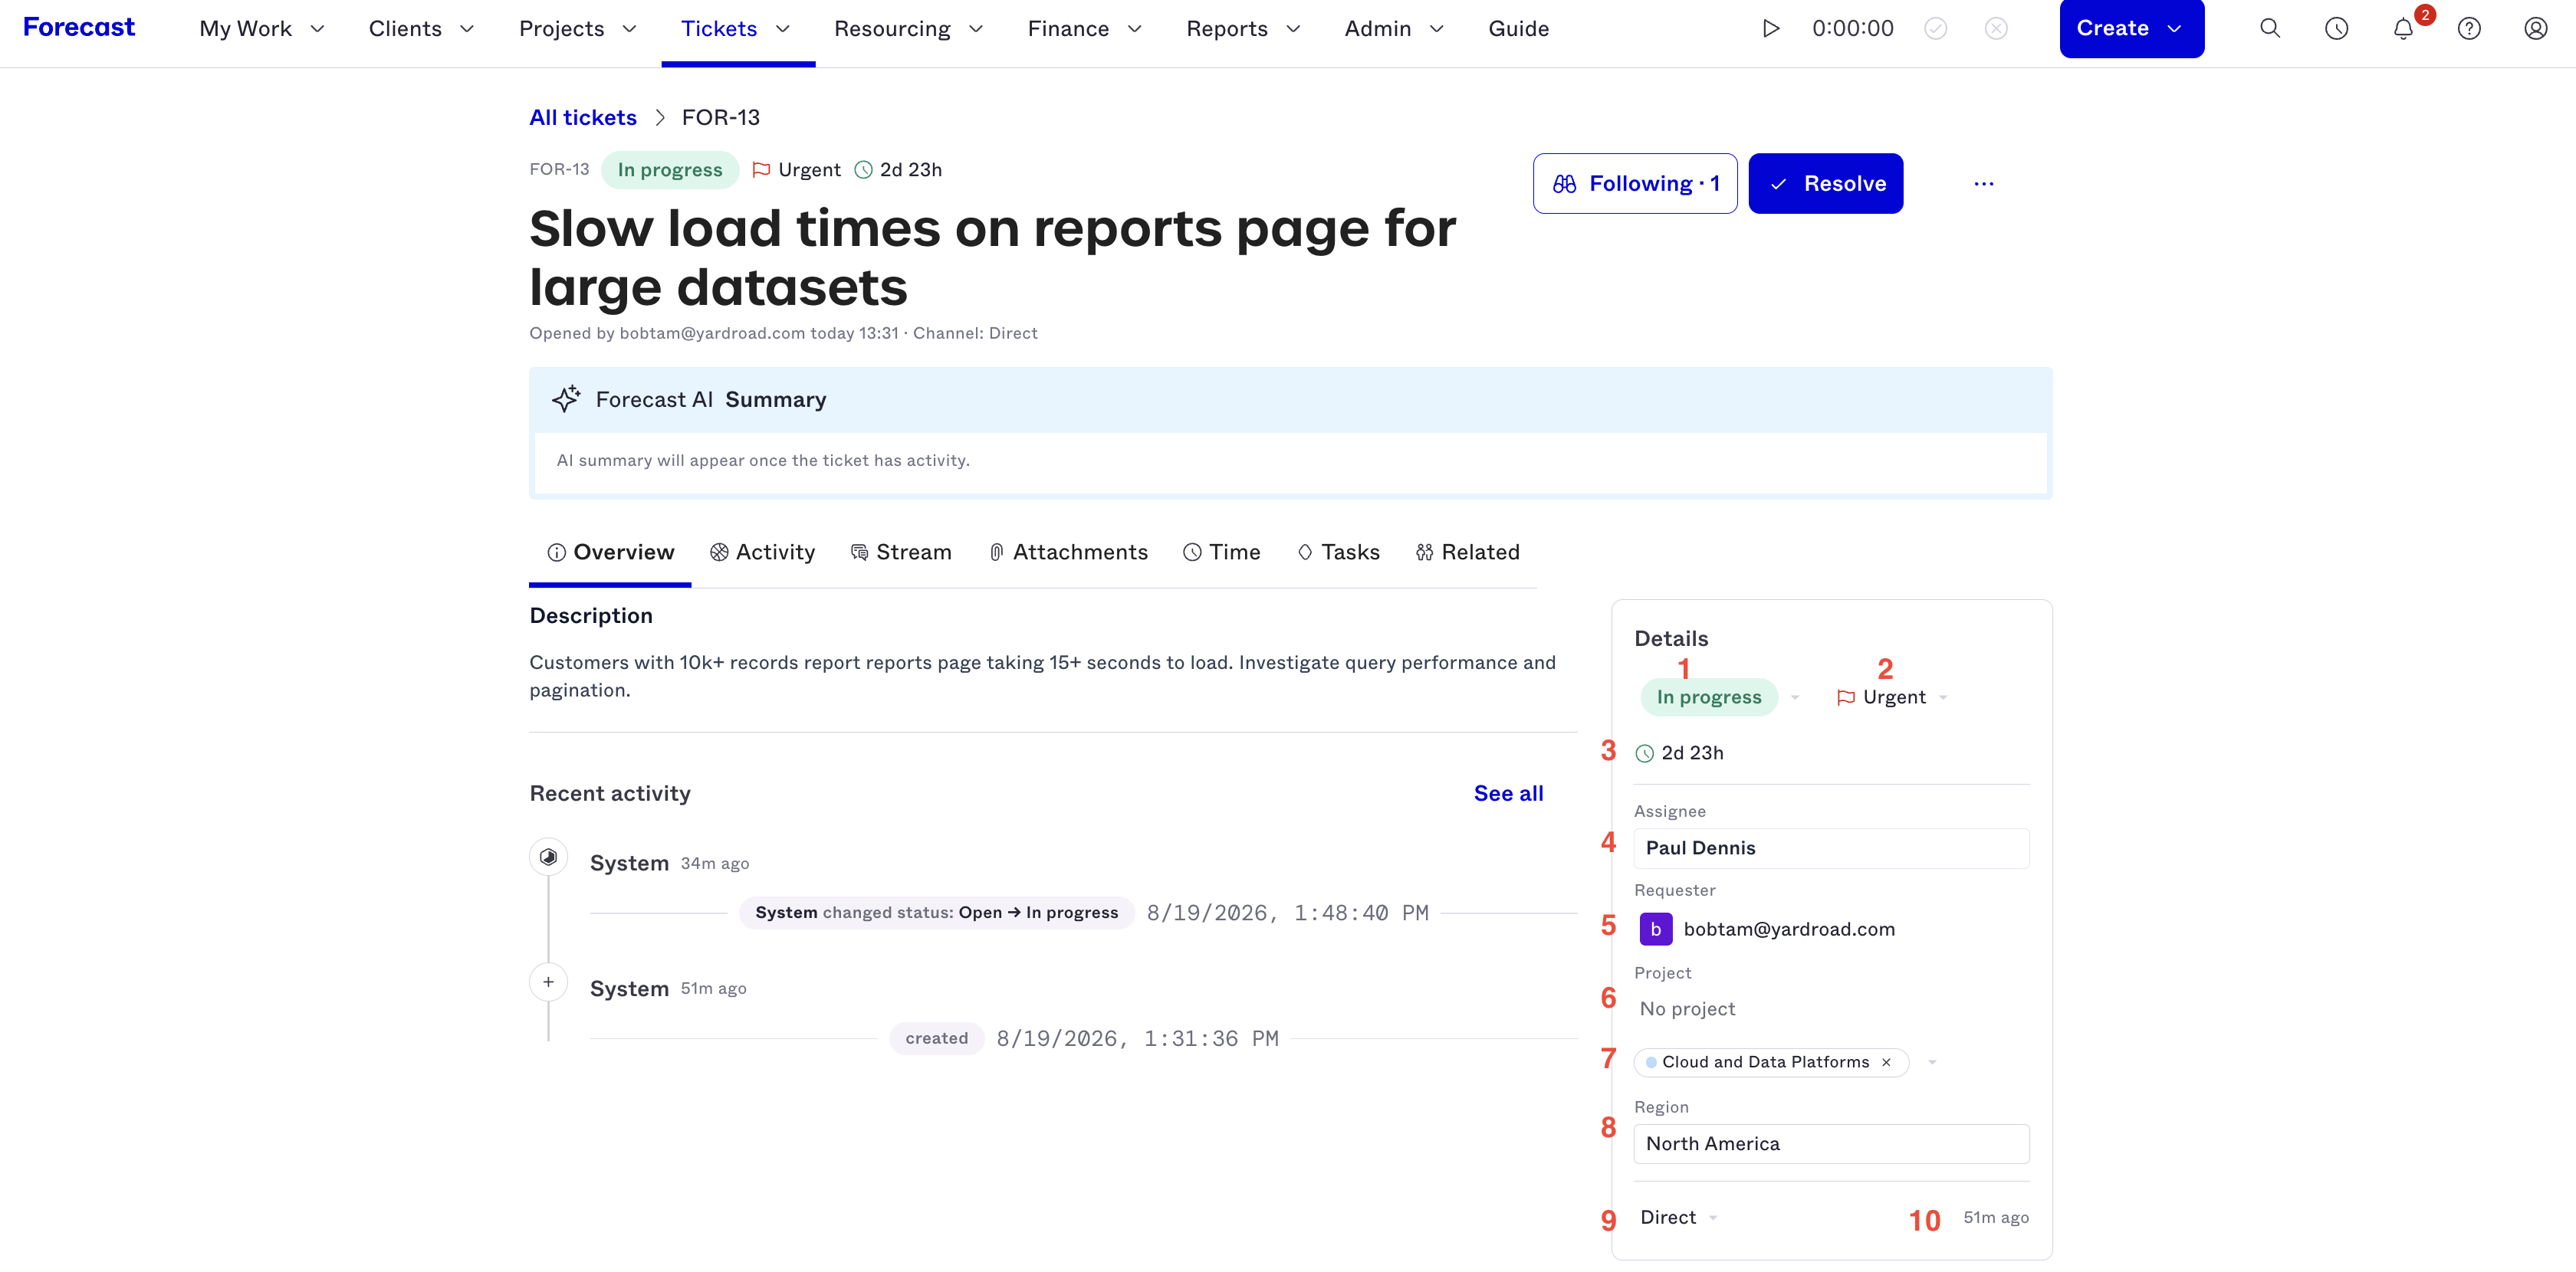Open the three-dot more actions menu
This screenshot has width=2576, height=1272.
coord(1984,184)
